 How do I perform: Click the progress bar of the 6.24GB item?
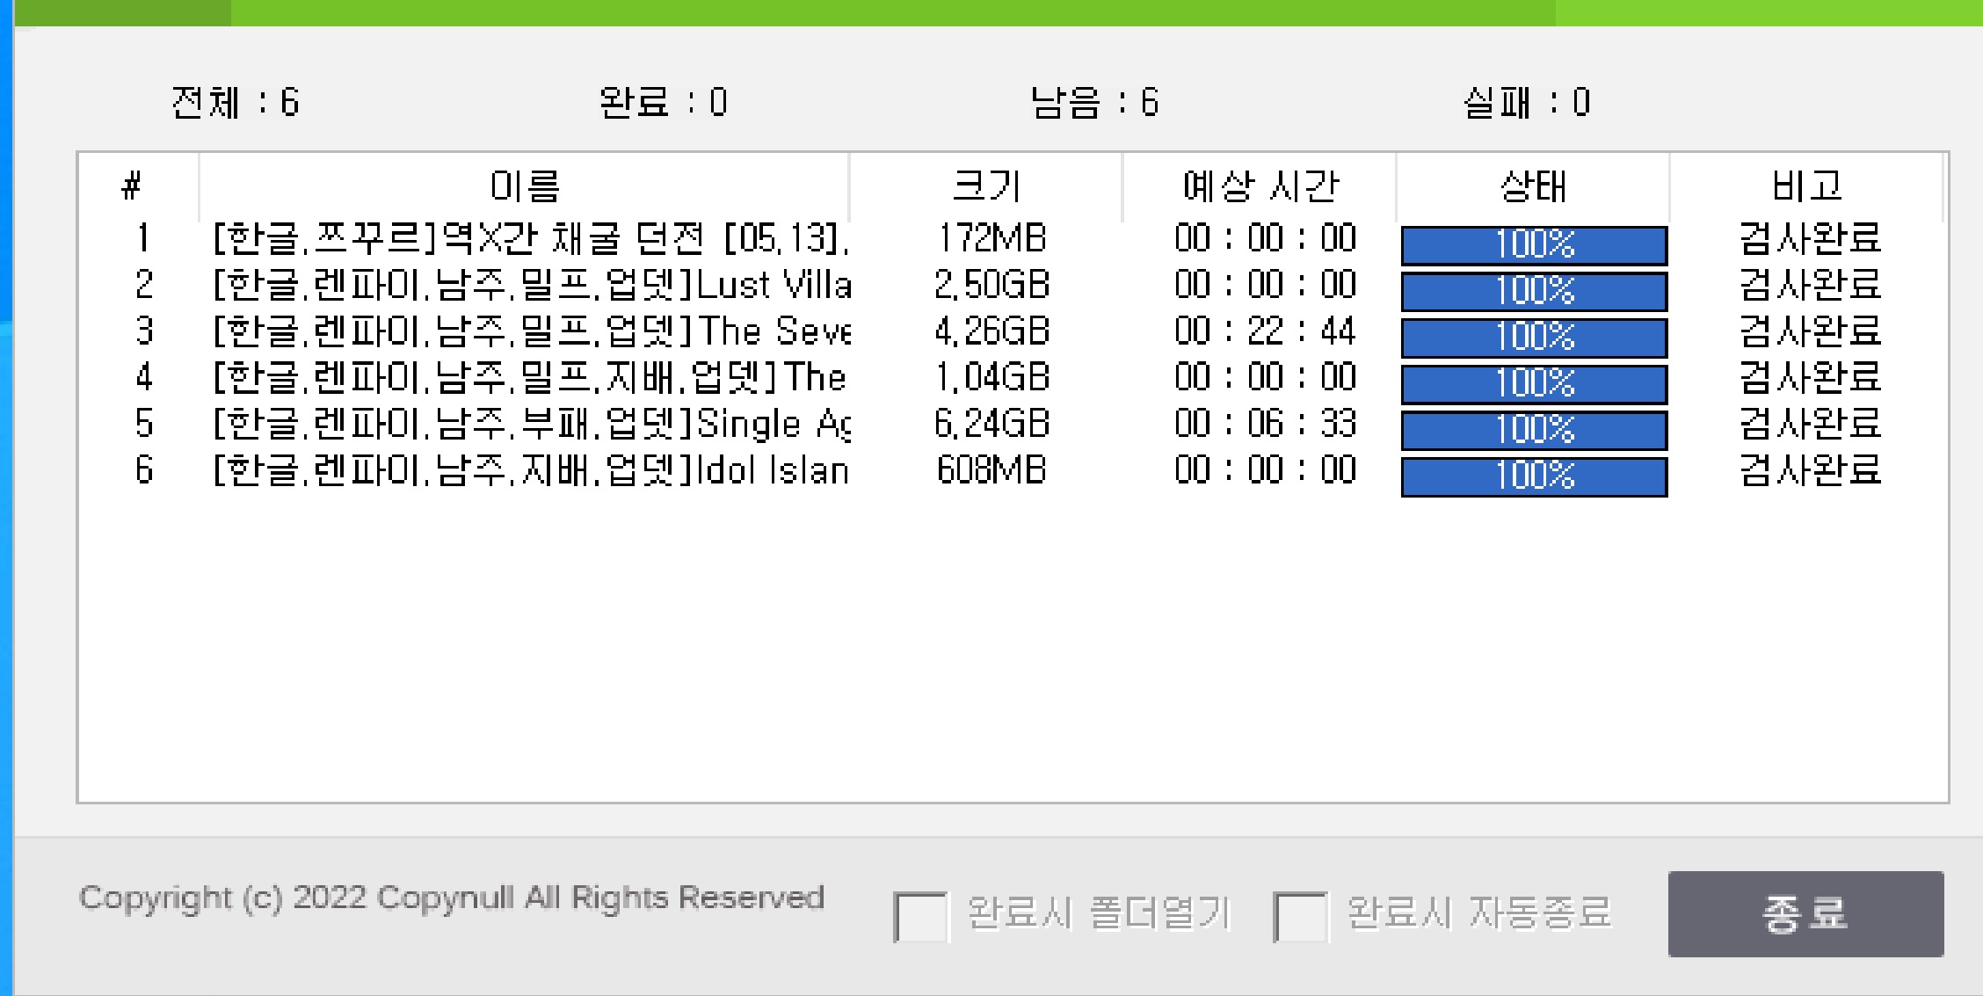pos(1534,431)
